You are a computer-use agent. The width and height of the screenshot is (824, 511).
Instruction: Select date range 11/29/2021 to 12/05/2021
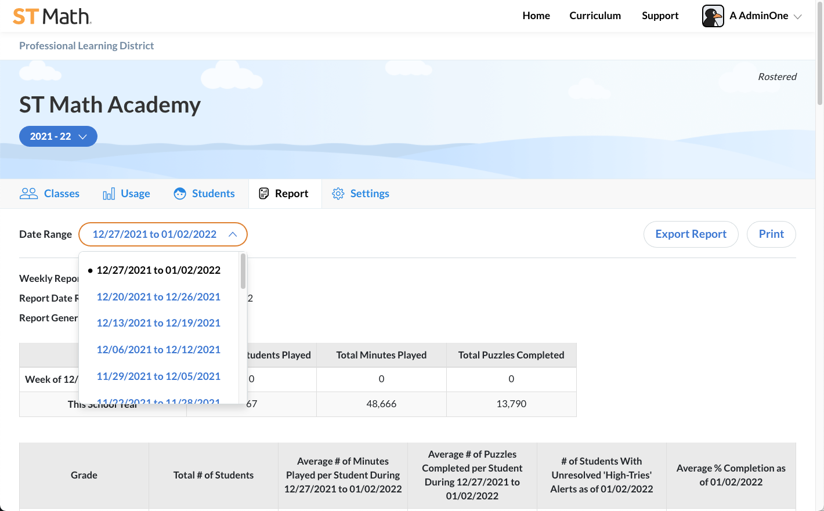tap(158, 376)
